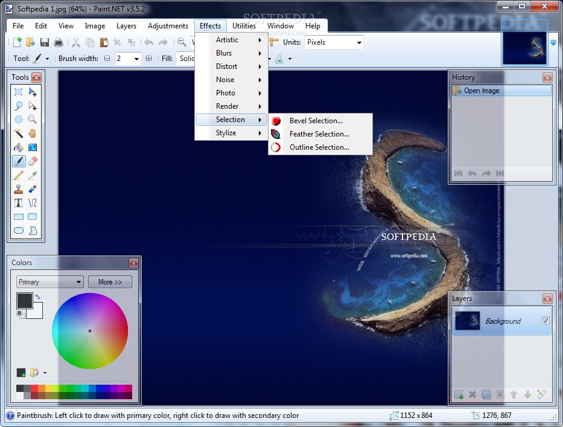
Task: Click the image thumbnail in top-right strip
Action: [x=524, y=48]
